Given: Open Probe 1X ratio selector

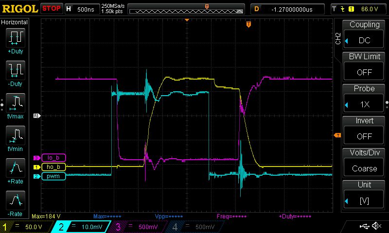Looking at the screenshot, I should click(x=364, y=104).
